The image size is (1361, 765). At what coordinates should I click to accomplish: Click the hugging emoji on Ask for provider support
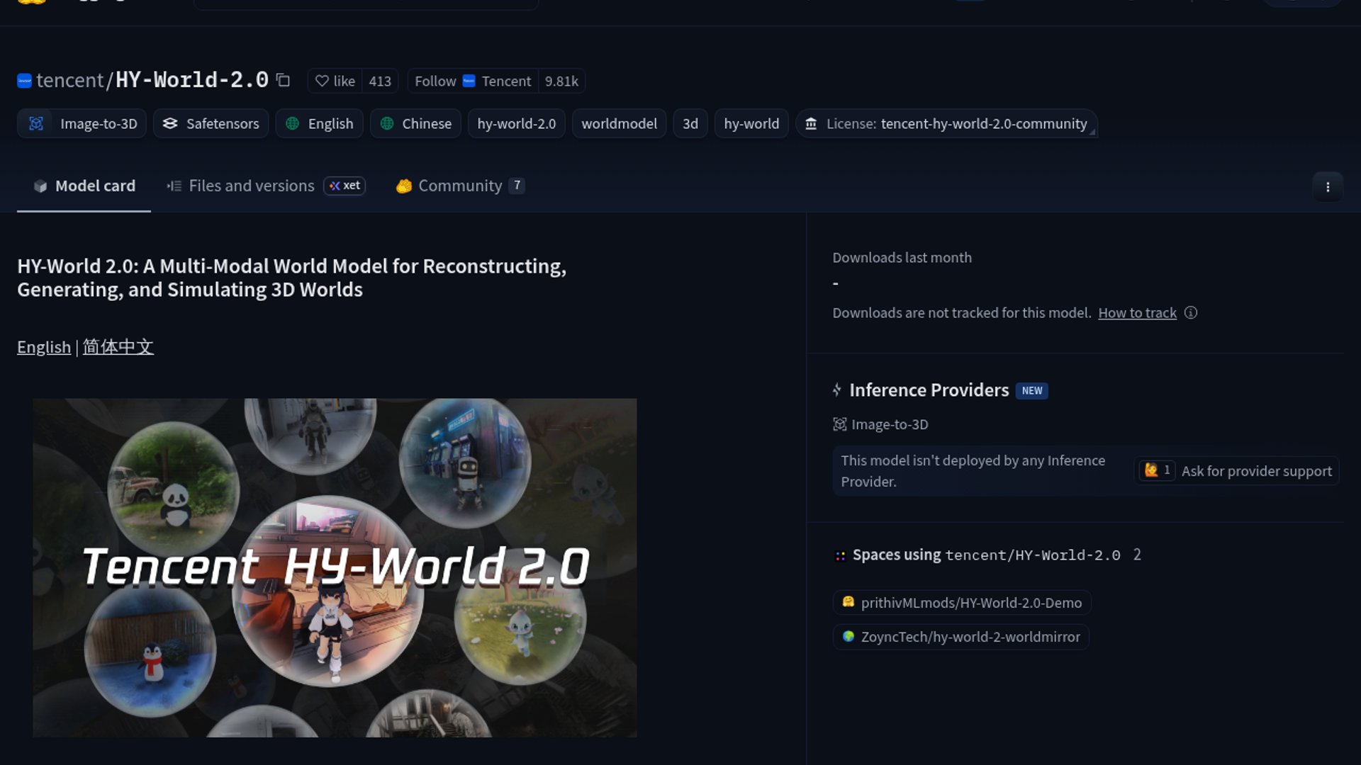pyautogui.click(x=1152, y=470)
